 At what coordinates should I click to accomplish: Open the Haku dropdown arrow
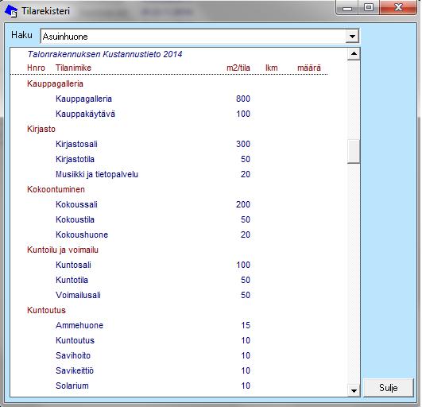tap(352, 36)
